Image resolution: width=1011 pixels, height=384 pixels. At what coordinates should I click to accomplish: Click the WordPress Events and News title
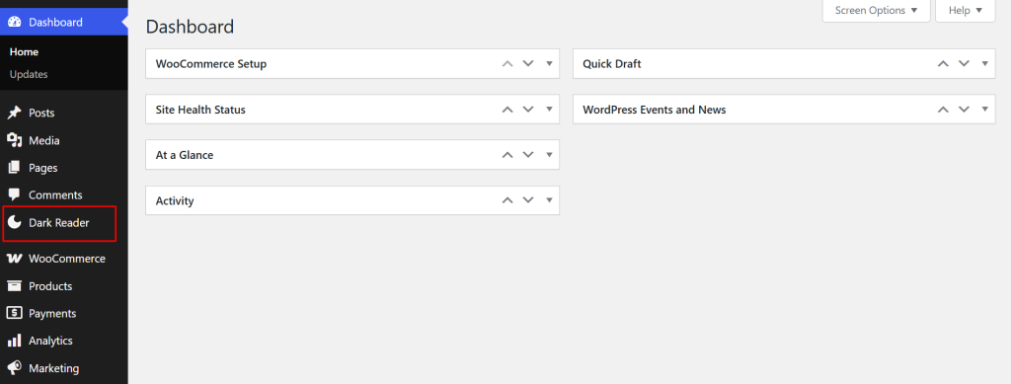pyautogui.click(x=655, y=110)
